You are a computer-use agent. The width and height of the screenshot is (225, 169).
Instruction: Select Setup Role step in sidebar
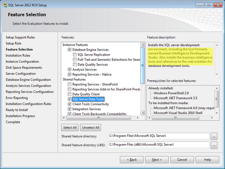coord(13,43)
